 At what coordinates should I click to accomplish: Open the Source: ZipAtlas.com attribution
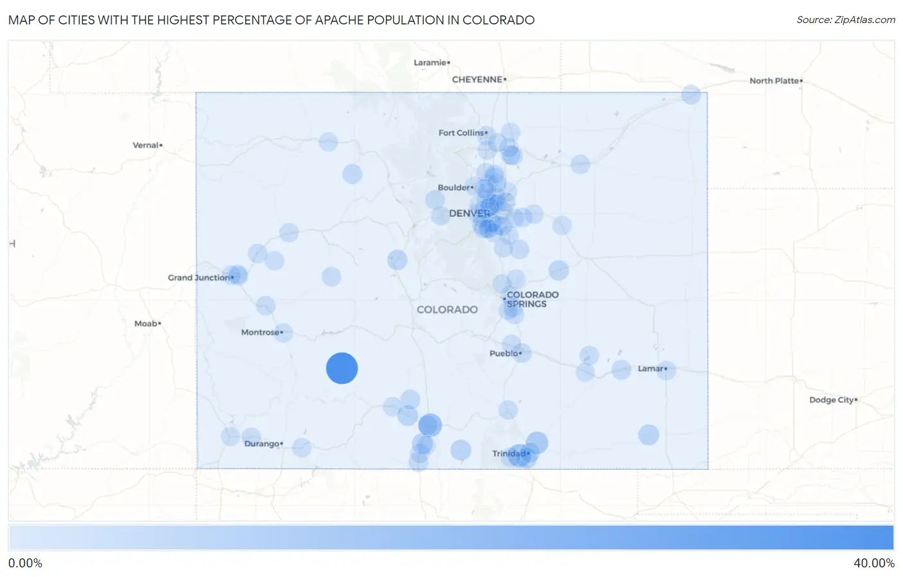click(846, 20)
